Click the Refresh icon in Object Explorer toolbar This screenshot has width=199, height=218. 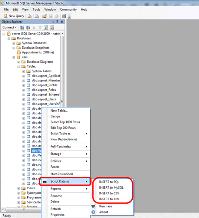coord(46,28)
